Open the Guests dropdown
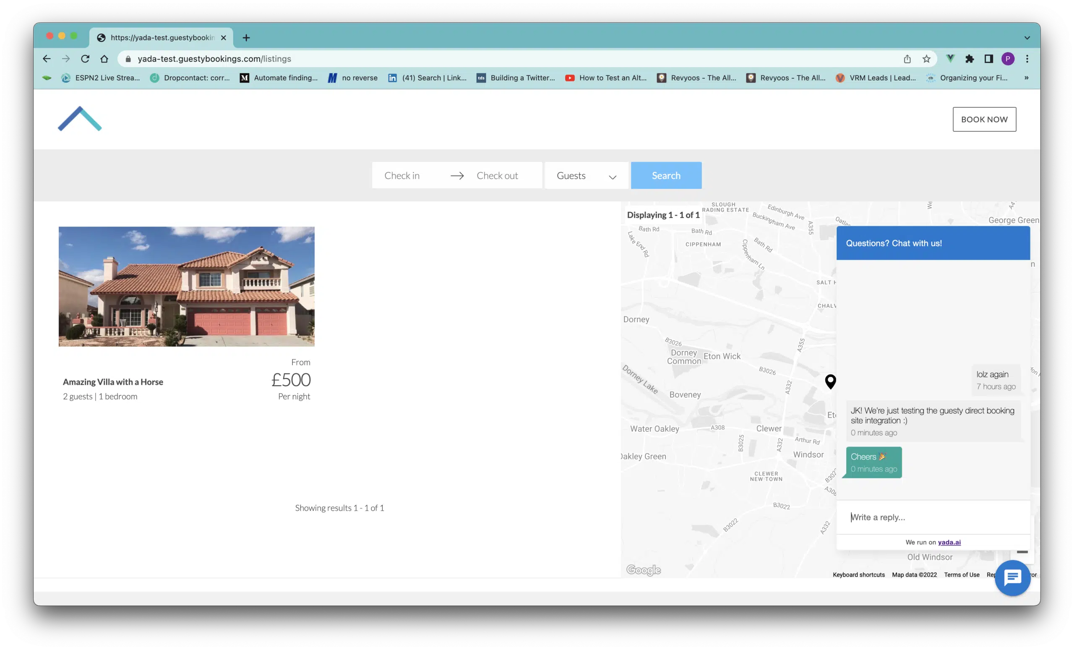The image size is (1074, 650). tap(586, 175)
